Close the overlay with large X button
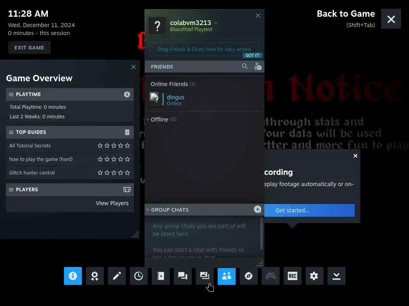The height and width of the screenshot is (306, 409). click(x=391, y=19)
